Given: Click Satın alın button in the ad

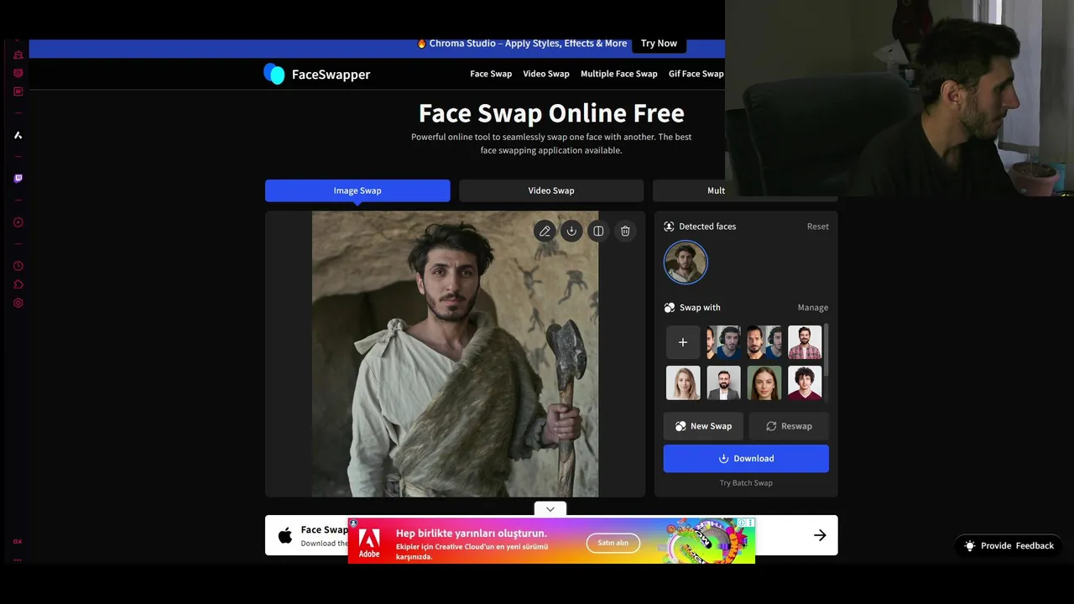Looking at the screenshot, I should click(x=613, y=543).
